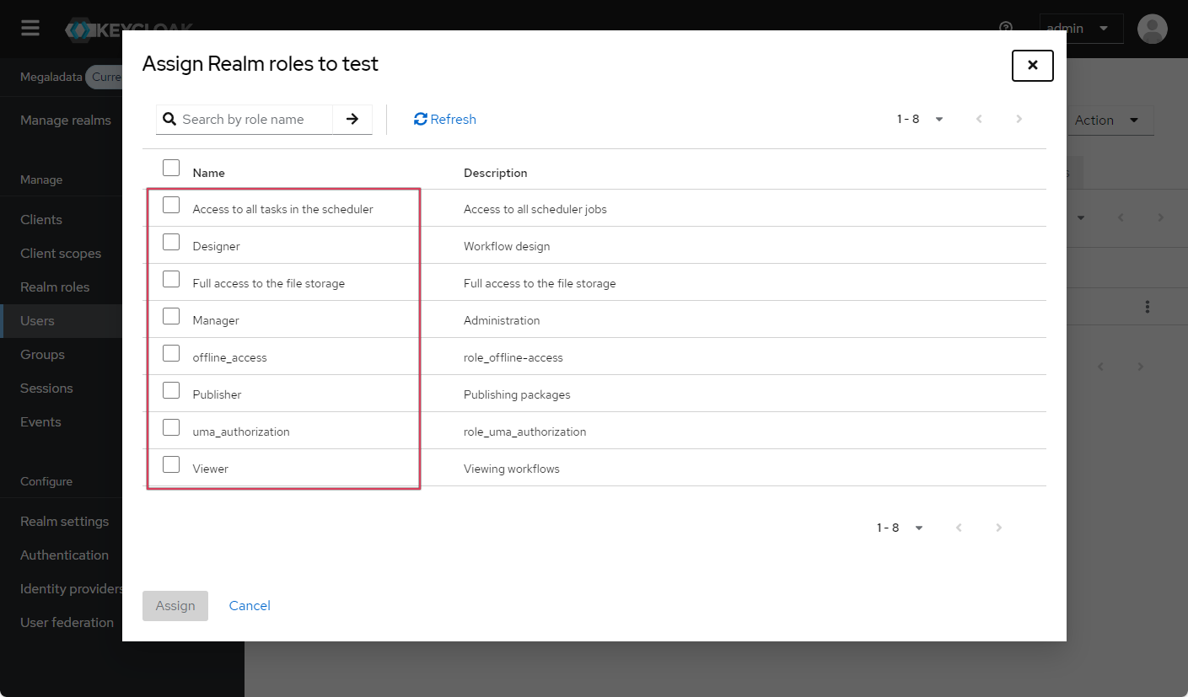1188x697 pixels.
Task: Go to next page in bottom pagination
Action: coord(998,528)
